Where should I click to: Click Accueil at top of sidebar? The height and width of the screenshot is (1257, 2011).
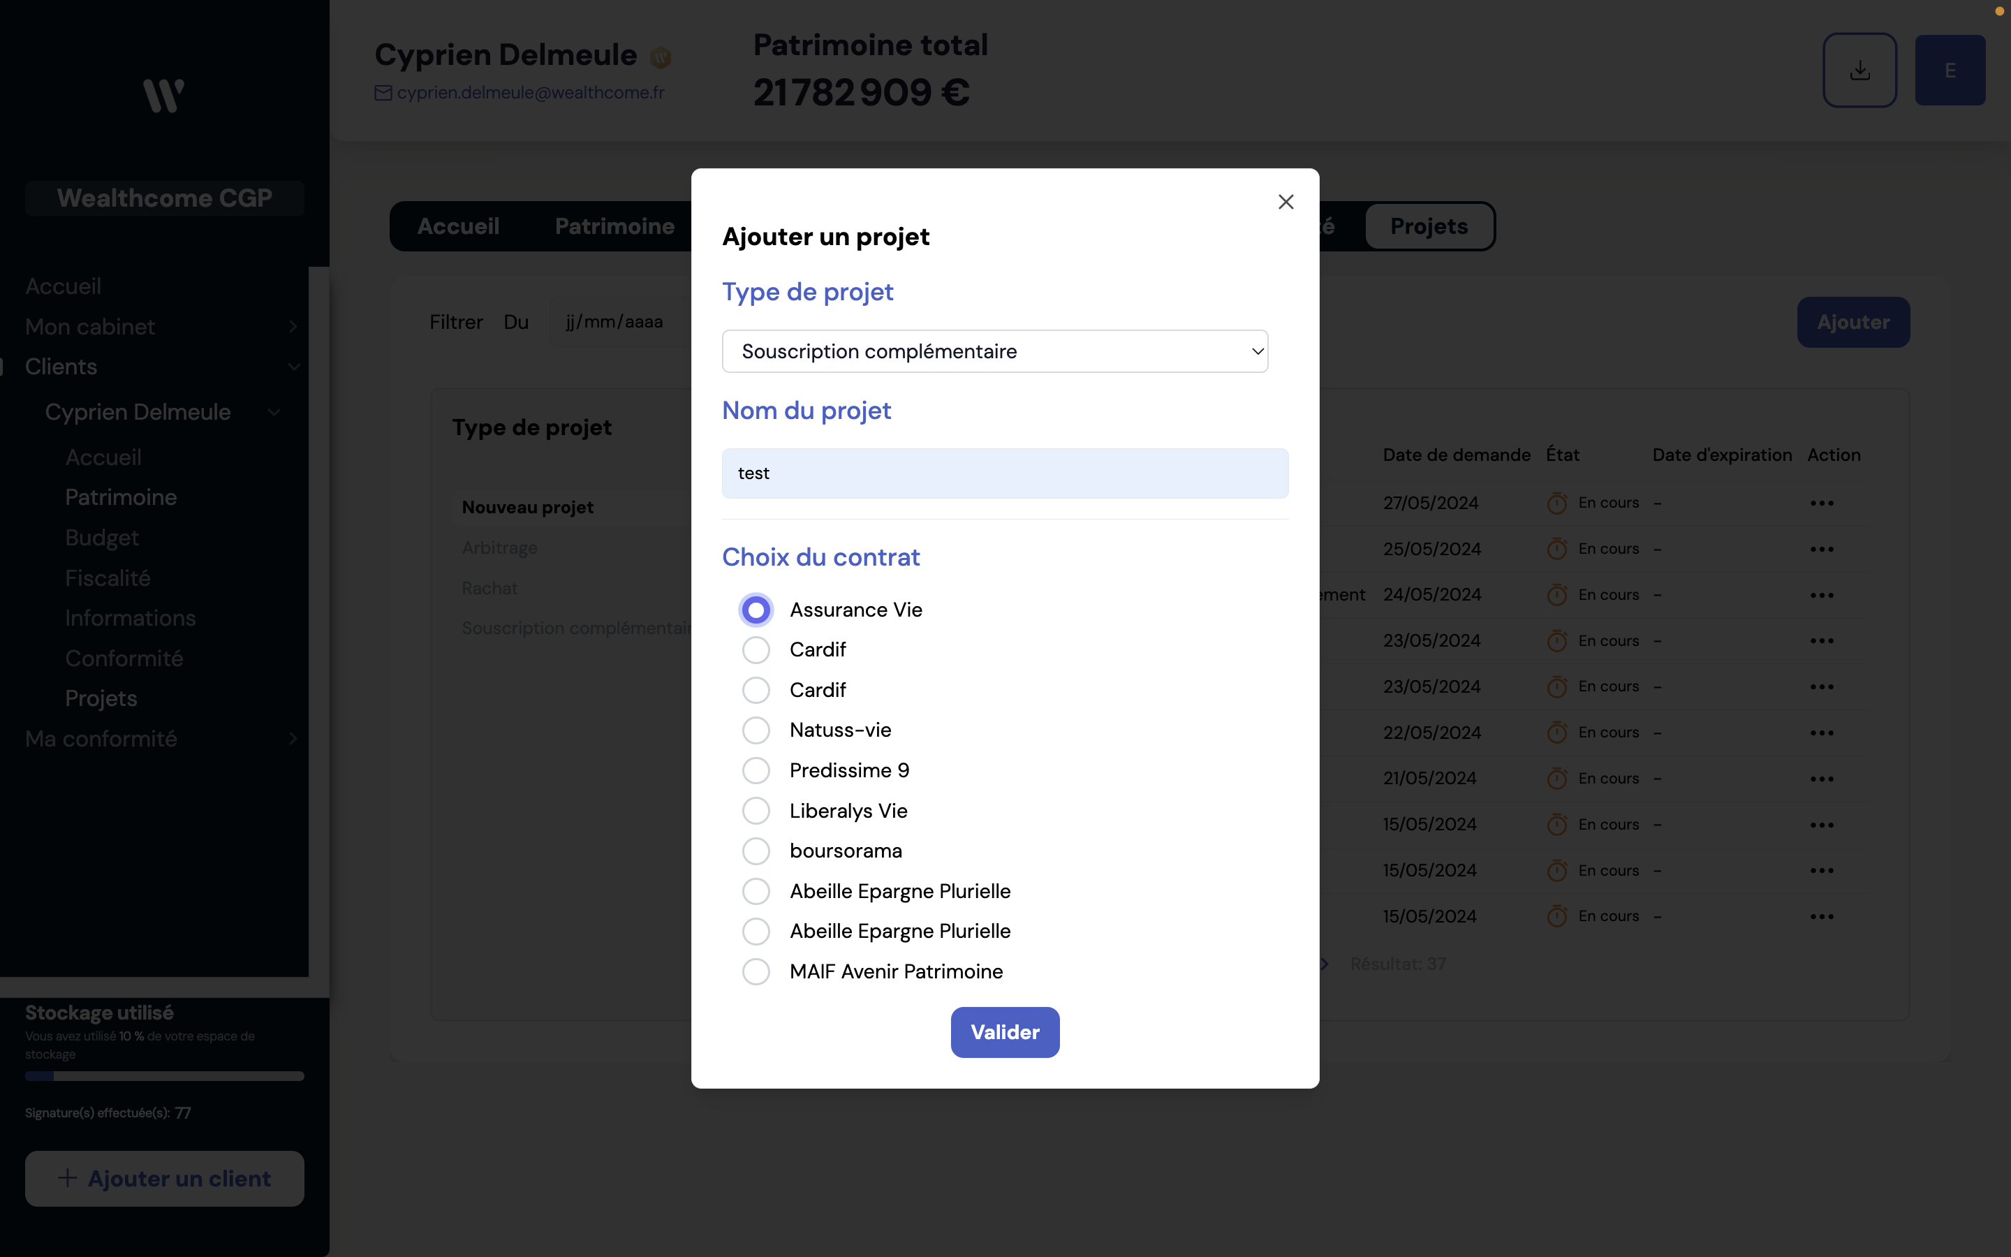coord(63,286)
